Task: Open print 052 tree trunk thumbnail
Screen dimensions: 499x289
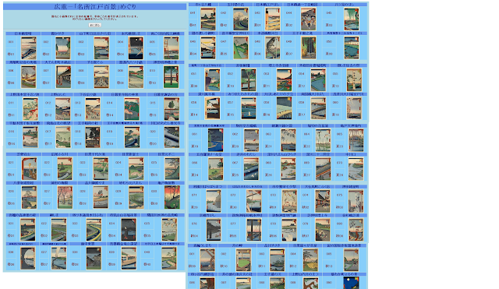Action: tap(249, 80)
